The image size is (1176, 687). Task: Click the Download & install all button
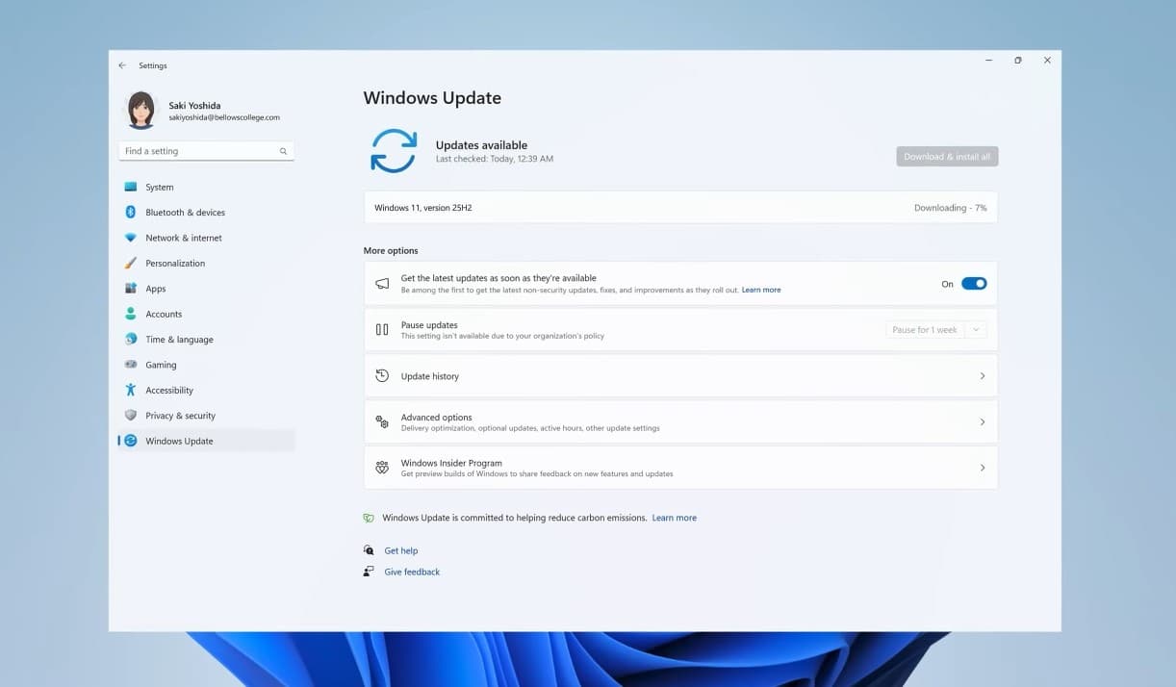click(947, 157)
